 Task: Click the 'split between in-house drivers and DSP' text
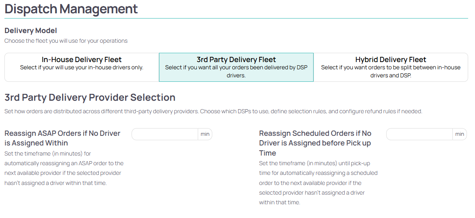(391, 71)
